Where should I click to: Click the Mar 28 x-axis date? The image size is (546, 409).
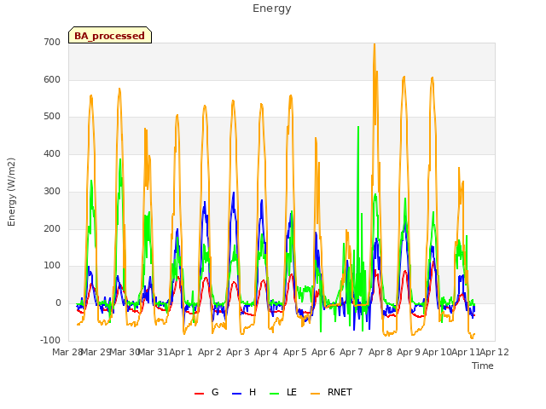tap(67, 352)
